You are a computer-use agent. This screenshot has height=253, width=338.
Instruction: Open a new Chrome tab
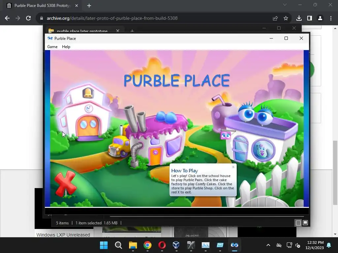[x=89, y=6]
